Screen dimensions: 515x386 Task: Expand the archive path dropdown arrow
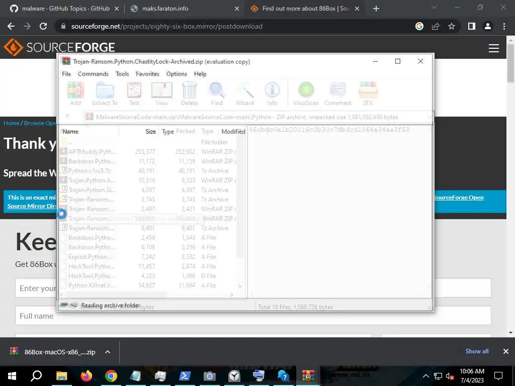click(x=430, y=117)
